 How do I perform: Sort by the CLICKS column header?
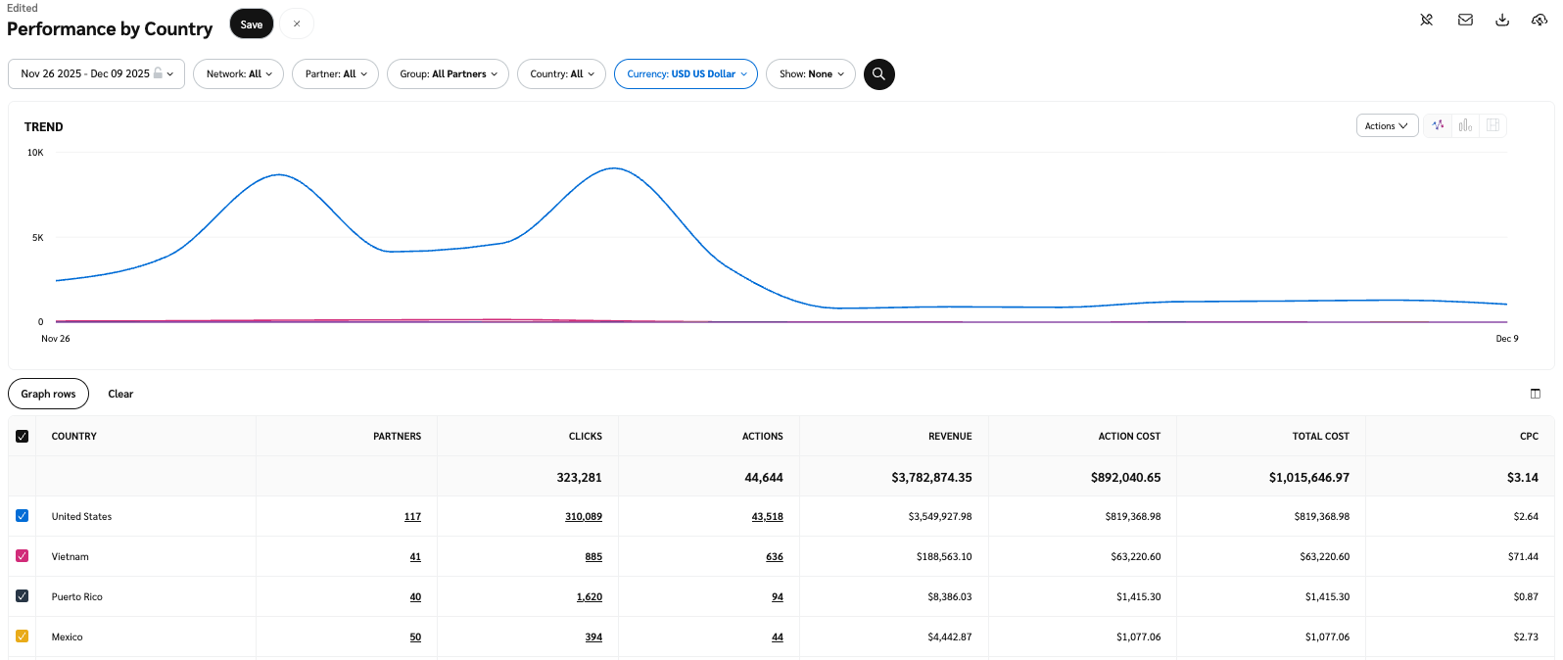(x=585, y=437)
